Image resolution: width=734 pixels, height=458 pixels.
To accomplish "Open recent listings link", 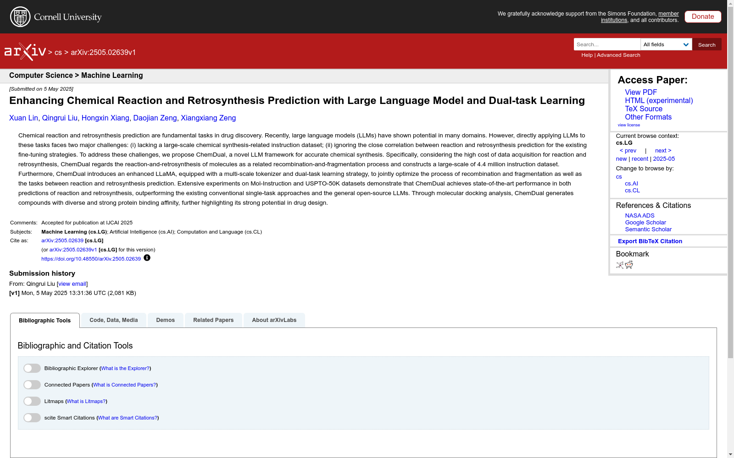I will coord(640,159).
